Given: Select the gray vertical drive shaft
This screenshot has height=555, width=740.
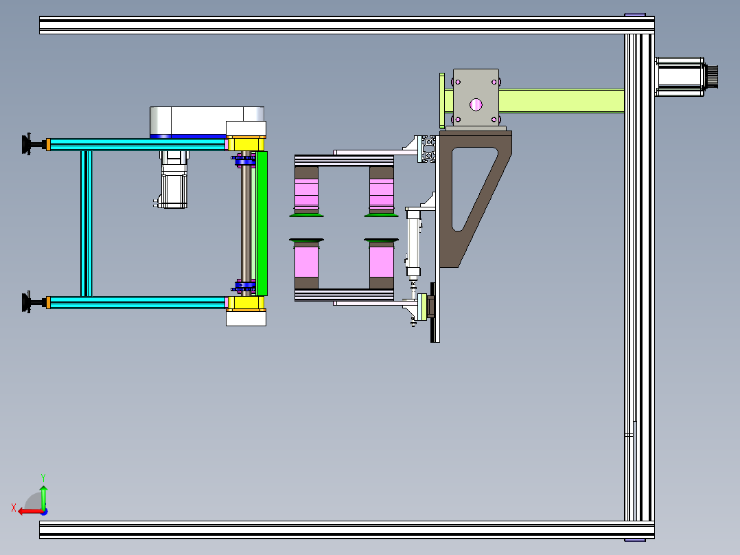Looking at the screenshot, I should point(246,223).
